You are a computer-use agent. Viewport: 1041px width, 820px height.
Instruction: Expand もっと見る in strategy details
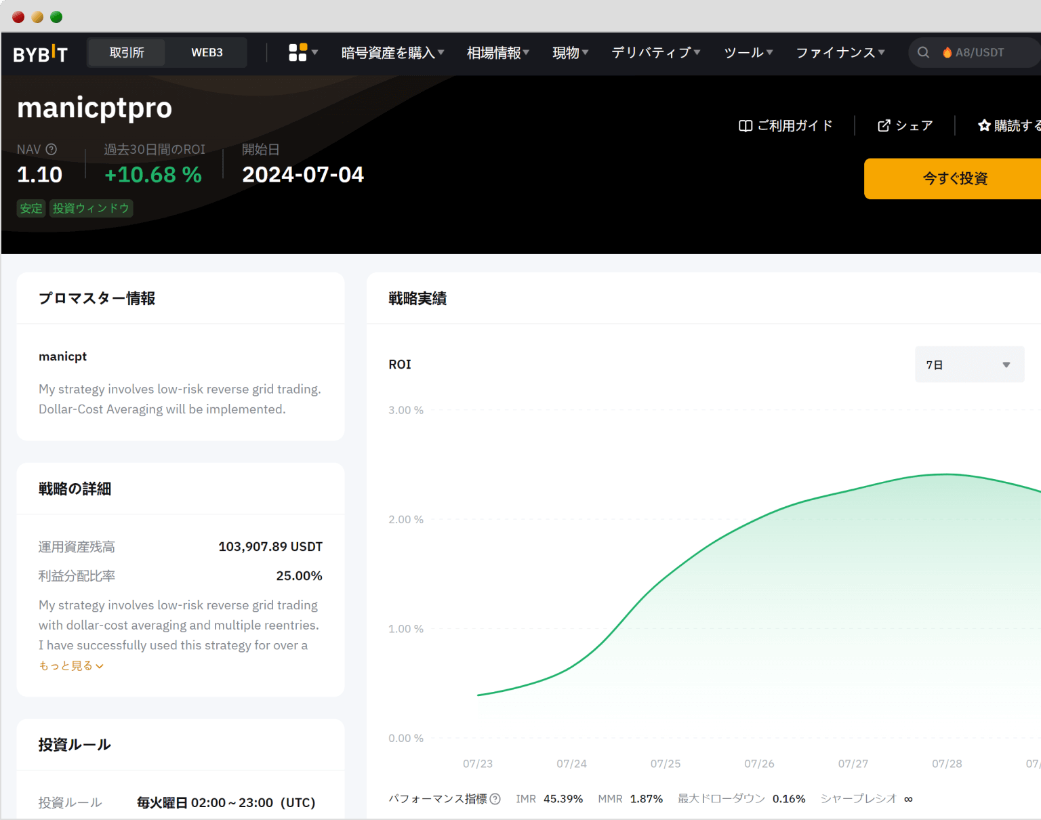tap(71, 665)
